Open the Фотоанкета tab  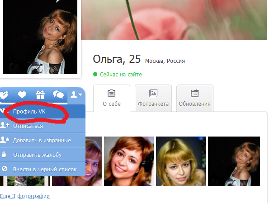(x=153, y=98)
